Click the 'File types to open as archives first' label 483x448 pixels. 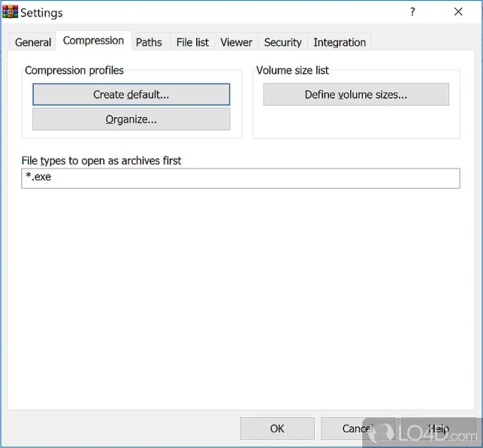point(101,161)
